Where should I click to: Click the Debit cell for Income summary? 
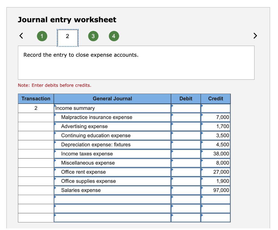(x=185, y=108)
